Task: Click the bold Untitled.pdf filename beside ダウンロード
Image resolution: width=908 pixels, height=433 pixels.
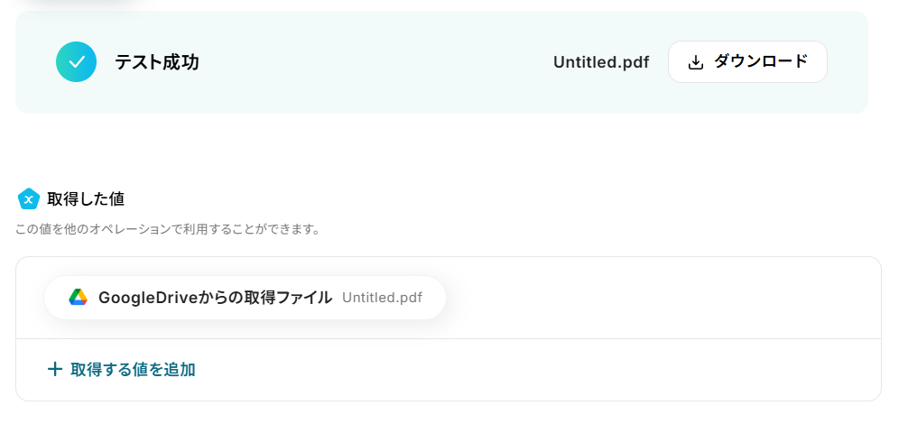Action: [x=601, y=62]
